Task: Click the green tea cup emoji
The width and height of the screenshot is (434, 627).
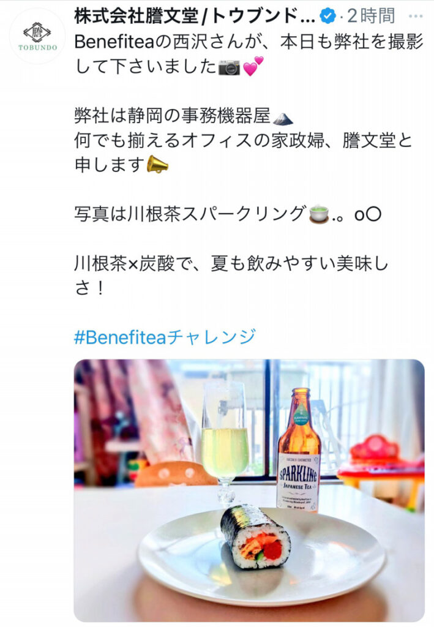Action: (318, 214)
